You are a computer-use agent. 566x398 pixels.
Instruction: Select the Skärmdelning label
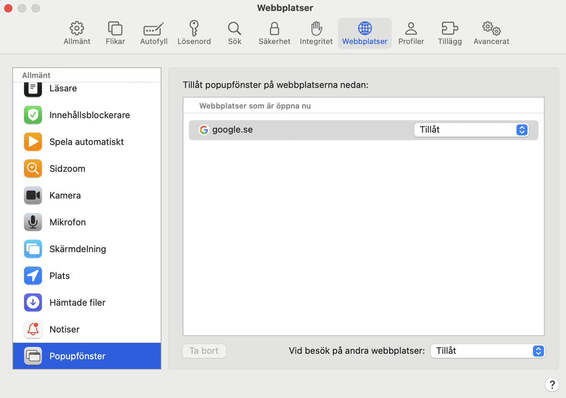78,249
